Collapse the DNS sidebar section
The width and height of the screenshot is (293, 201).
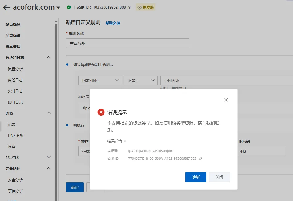coord(48,113)
